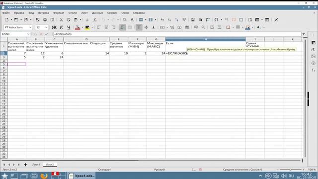Go to the first sheet arrow button
The width and height of the screenshot is (318, 179).
click(x=4, y=165)
